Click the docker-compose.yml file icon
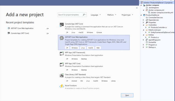Image resolution: width=175 pixels, height=101 pixels. point(147,10)
